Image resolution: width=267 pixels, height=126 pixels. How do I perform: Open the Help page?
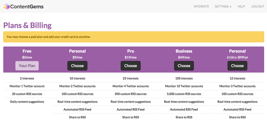(x=241, y=7)
